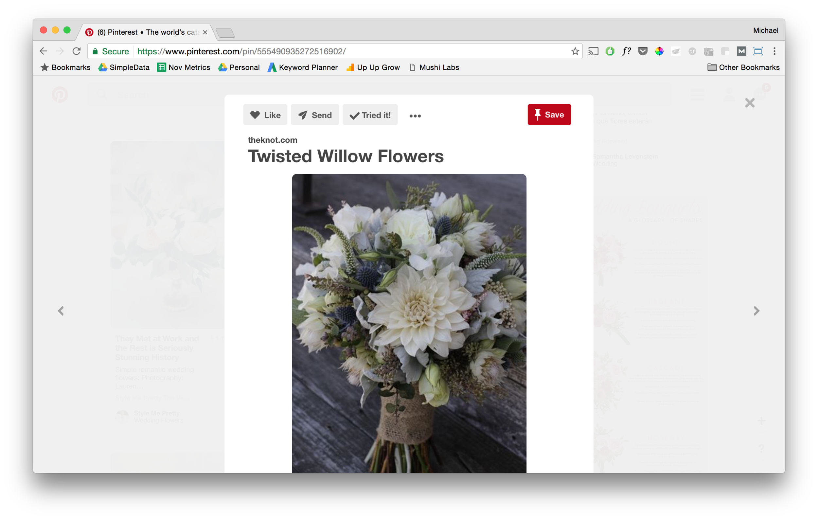Click the browser back arrow
The height and width of the screenshot is (520, 818).
[x=44, y=51]
